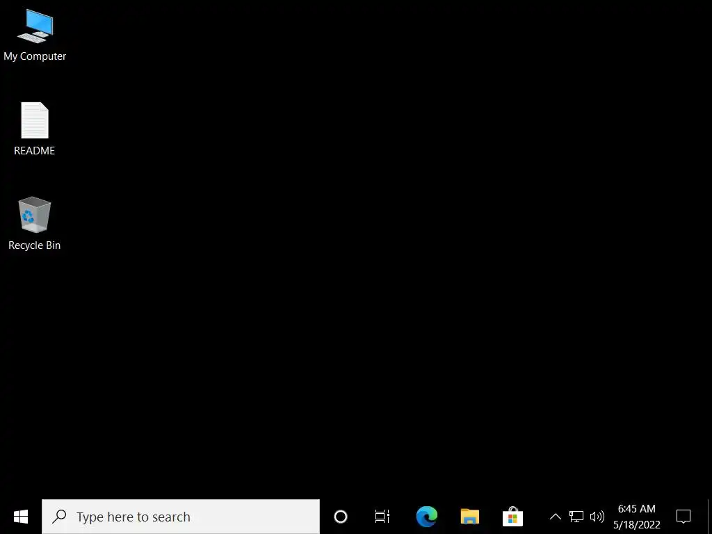Image resolution: width=712 pixels, height=534 pixels.
Task: Open the network status icon
Action: [x=576, y=517]
